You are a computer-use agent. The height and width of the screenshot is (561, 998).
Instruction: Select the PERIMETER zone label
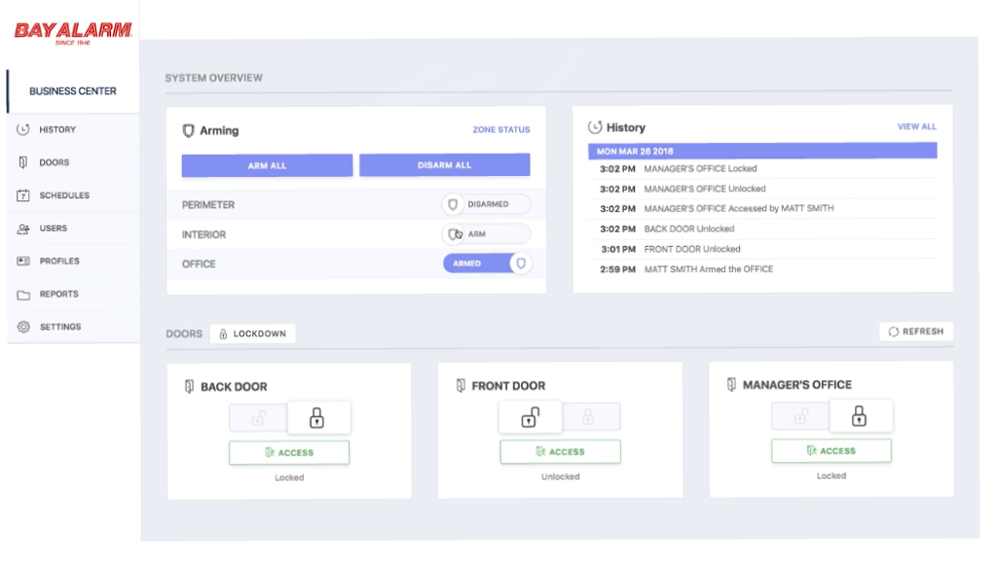click(208, 204)
